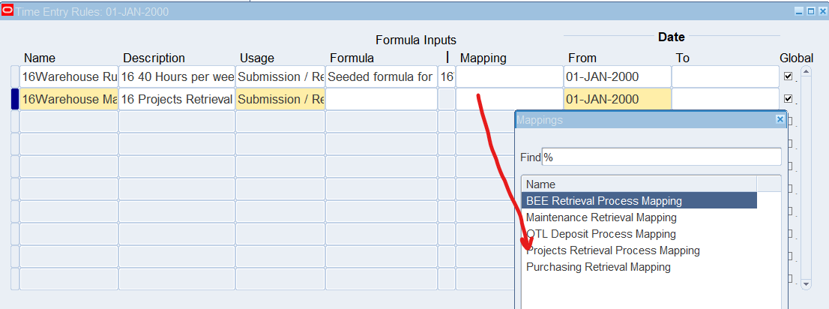Choose Purchasing Retrieval Mapping option
Viewport: 829px width, 309px height.
(x=598, y=267)
